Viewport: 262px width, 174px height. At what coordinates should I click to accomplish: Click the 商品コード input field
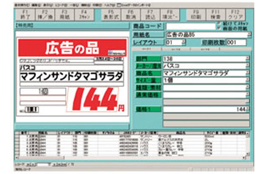coord(190,26)
